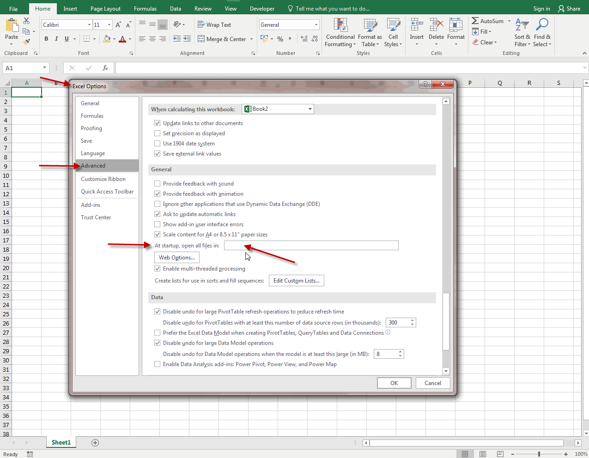
Task: Enable Provide feedback with sound checkbox
Action: point(158,184)
